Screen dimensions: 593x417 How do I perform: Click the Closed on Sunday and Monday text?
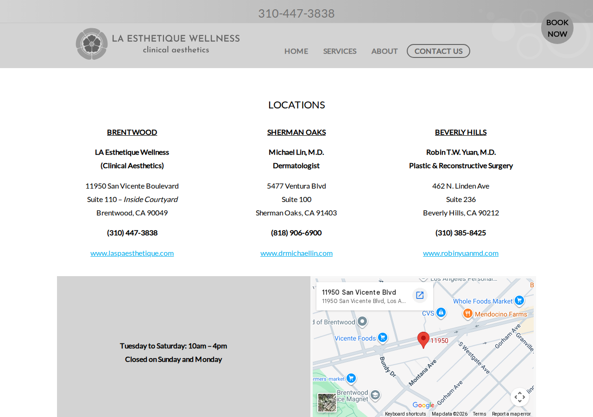click(173, 359)
